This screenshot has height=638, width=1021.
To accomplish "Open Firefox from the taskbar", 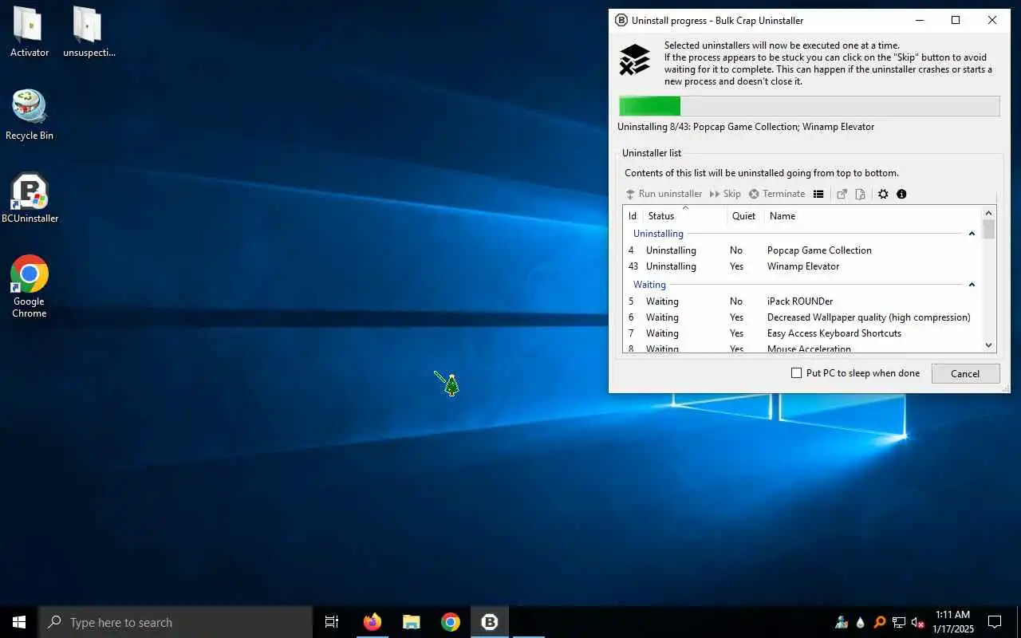I will (373, 622).
